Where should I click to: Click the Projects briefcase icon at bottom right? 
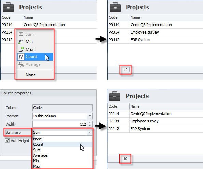(115, 96)
